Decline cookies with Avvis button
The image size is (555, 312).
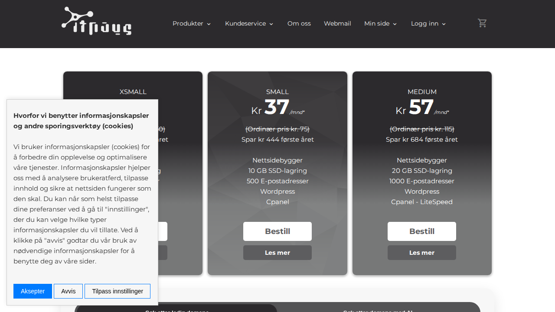click(68, 291)
